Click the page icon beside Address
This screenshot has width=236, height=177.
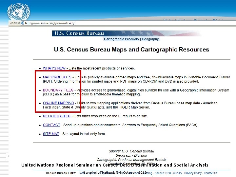pos(23,23)
